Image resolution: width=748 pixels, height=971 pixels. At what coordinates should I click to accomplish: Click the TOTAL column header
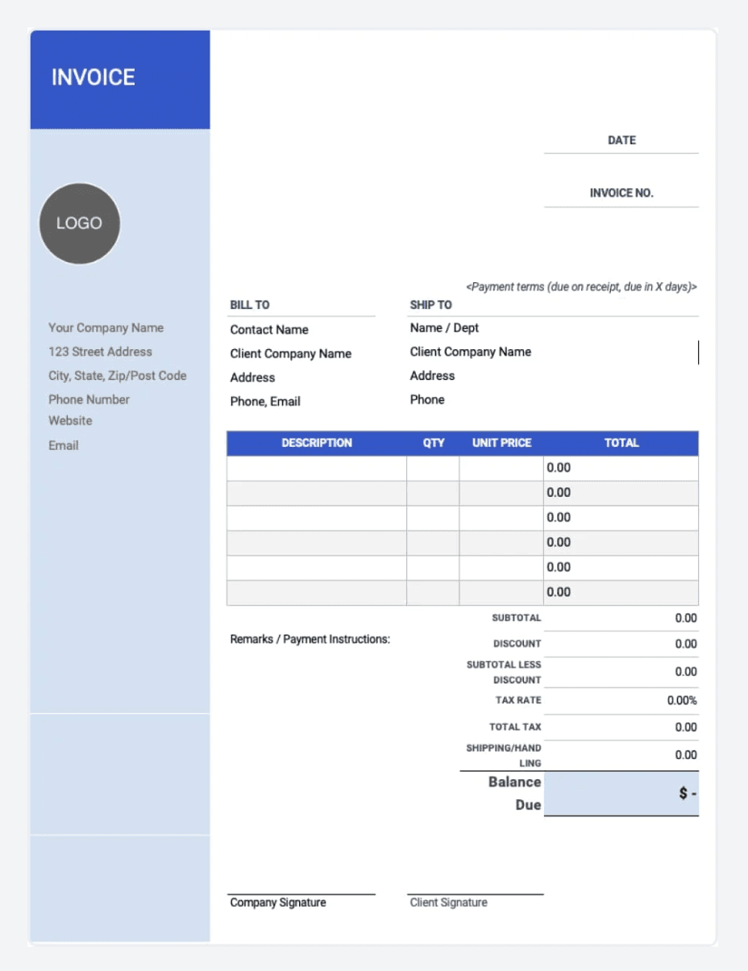pyautogui.click(x=621, y=444)
